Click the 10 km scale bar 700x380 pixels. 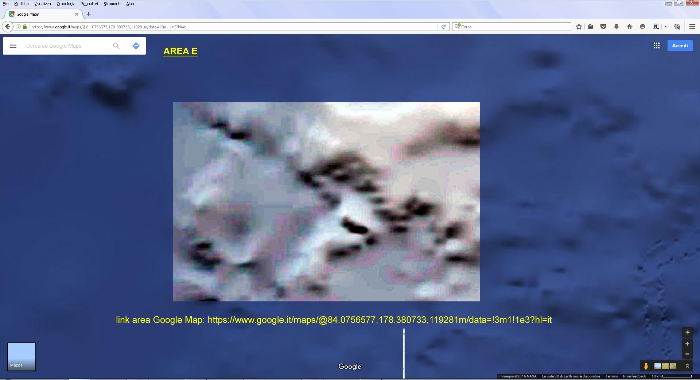click(x=672, y=376)
